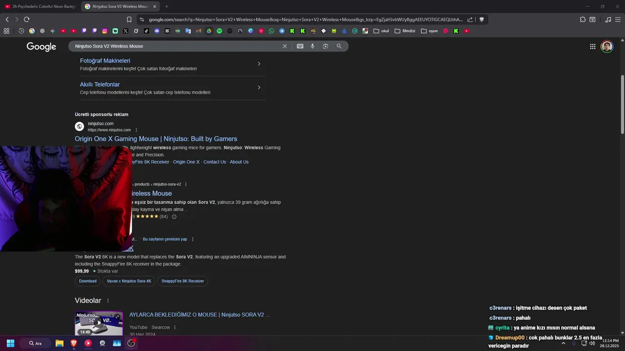This screenshot has height=351, width=625.
Task: Expand the Akıllı Telefonlar chevron
Action: (259, 88)
